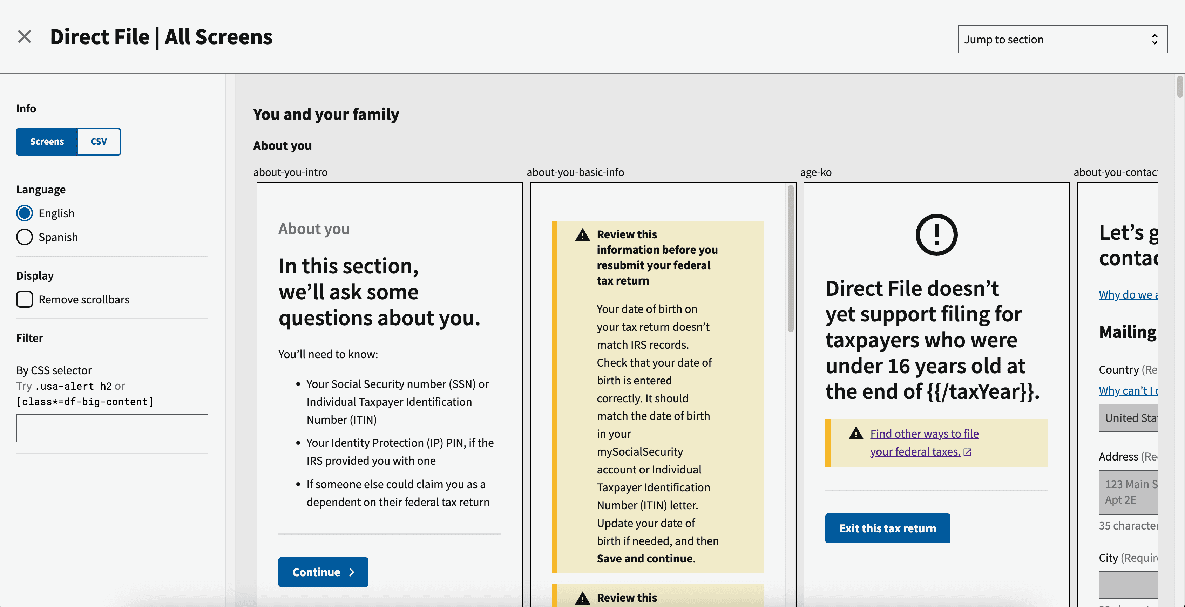Click the Exit this tax return button
This screenshot has height=607, width=1185.
pos(887,528)
